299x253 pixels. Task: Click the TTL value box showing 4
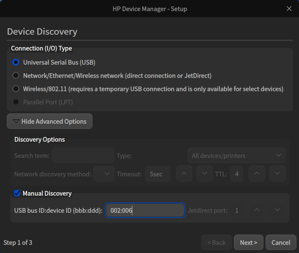coord(236,174)
